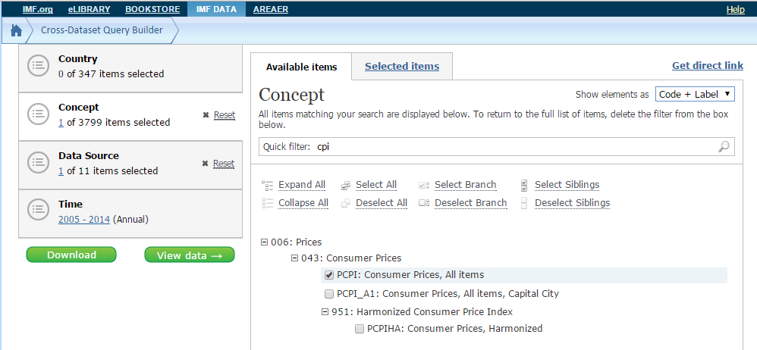This screenshot has width=757, height=350.
Task: Click the Select Siblings icon
Action: pos(524,185)
